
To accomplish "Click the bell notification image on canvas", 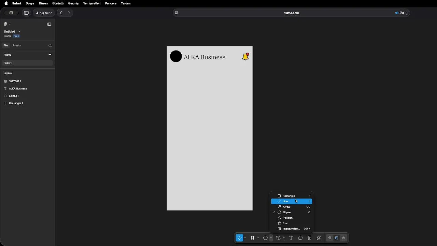I will click(x=245, y=56).
